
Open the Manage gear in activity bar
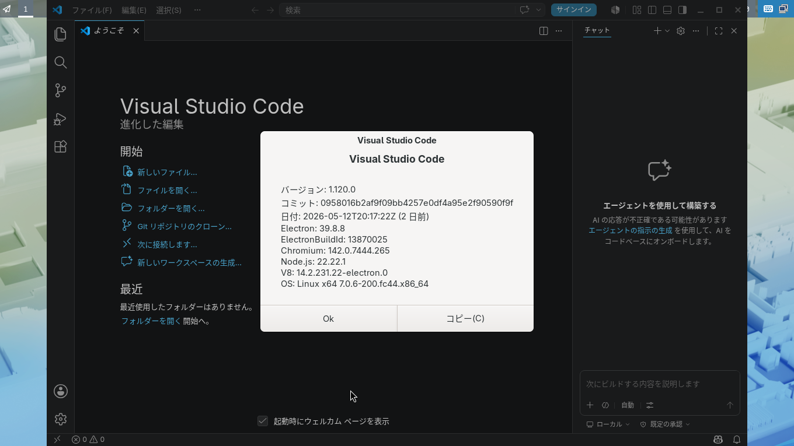point(61,419)
